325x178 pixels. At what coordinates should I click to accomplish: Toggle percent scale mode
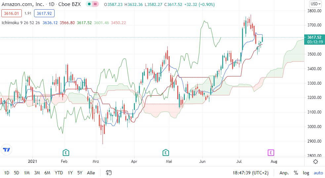point(296,173)
